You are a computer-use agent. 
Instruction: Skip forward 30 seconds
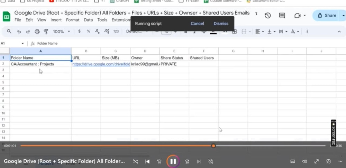click(x=187, y=162)
